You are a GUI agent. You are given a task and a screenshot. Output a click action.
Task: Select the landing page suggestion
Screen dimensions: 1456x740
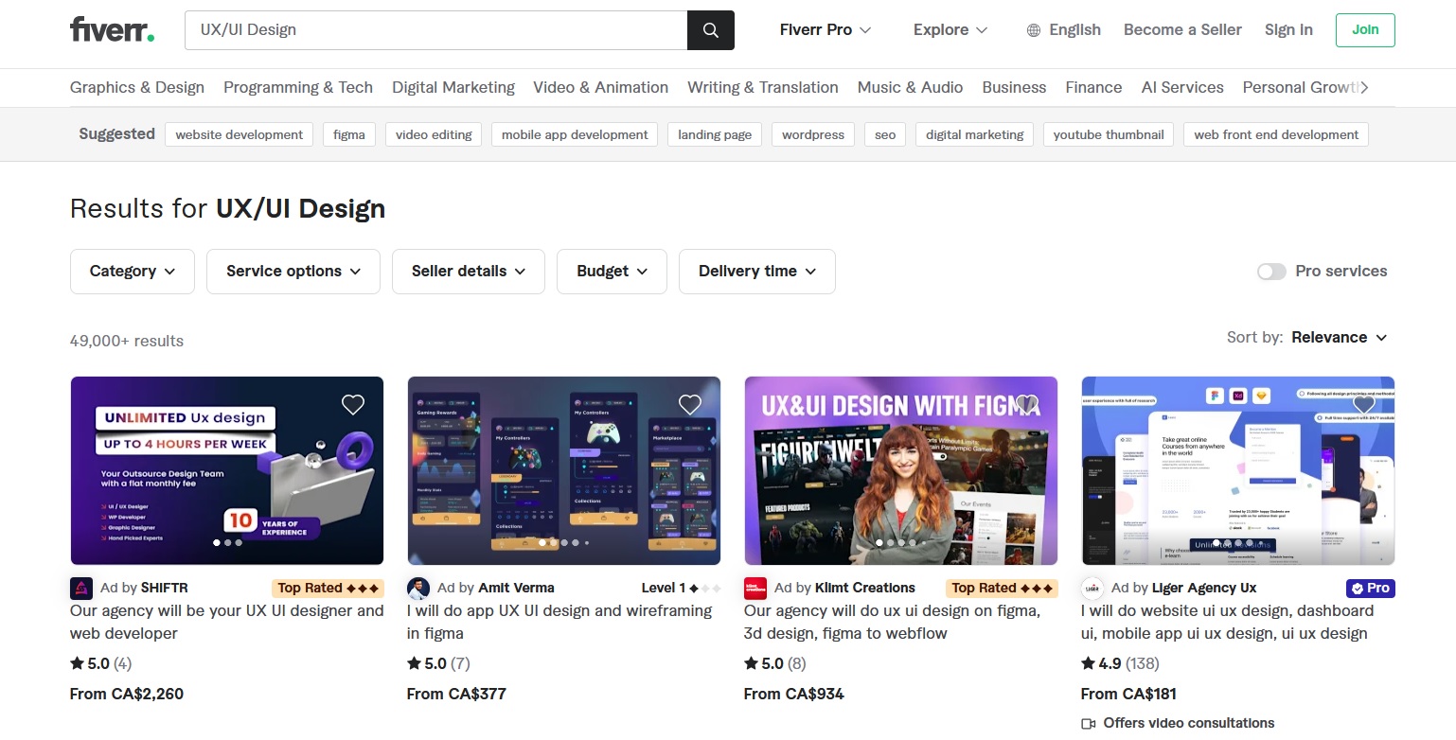coord(715,134)
